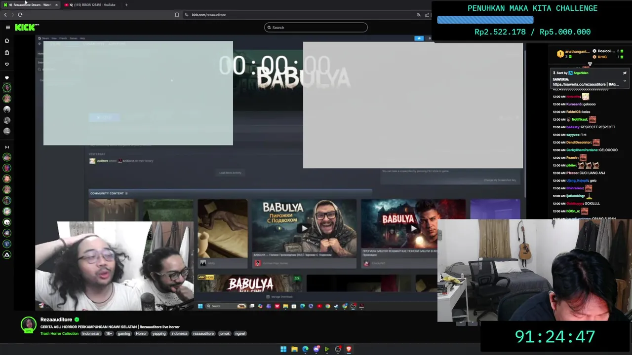The height and width of the screenshot is (355, 632).
Task: Open Discord from the taskbar
Action: click(316, 349)
